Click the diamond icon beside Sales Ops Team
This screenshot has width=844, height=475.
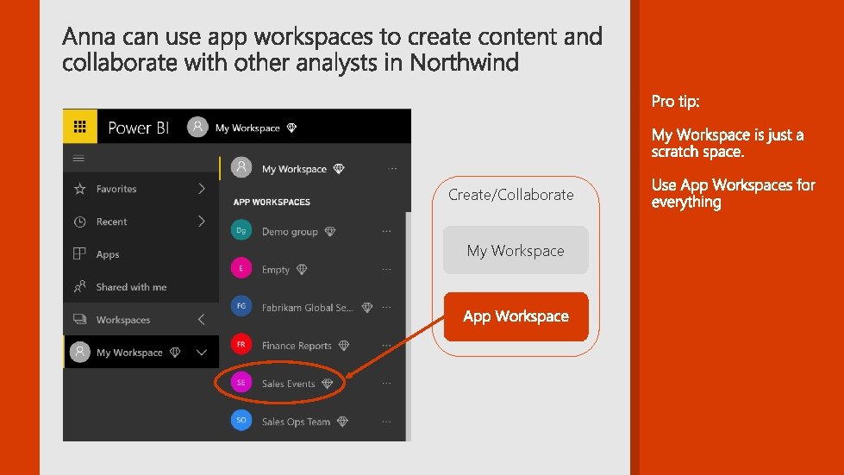pyautogui.click(x=342, y=422)
